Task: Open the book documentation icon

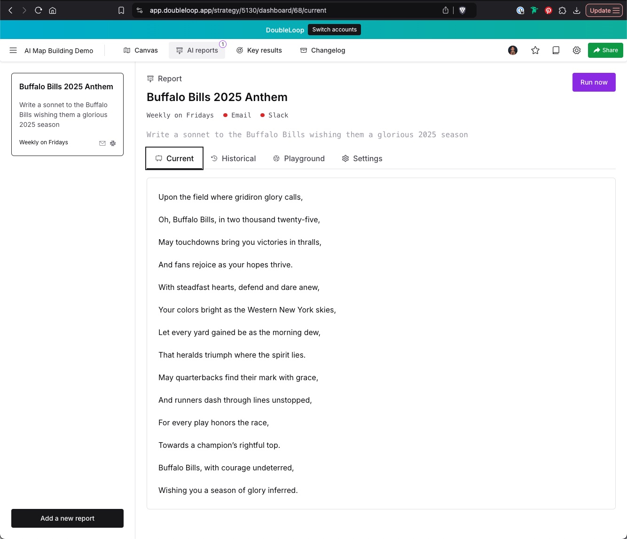Action: click(556, 50)
